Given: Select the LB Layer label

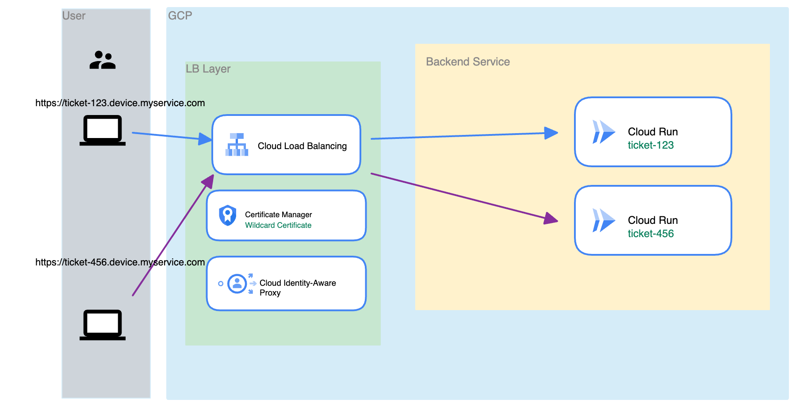Looking at the screenshot, I should [208, 69].
